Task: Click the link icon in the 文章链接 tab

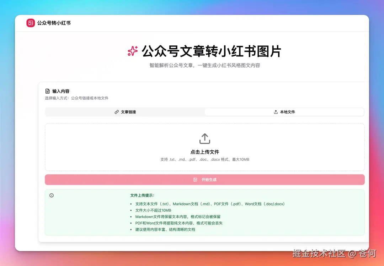Action: click(117, 112)
